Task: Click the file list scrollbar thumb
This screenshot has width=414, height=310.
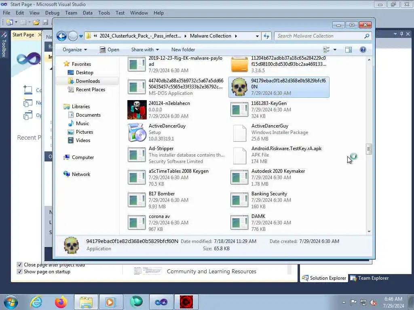Action: 369,149
